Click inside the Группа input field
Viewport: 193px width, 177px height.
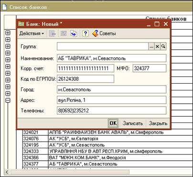point(103,46)
